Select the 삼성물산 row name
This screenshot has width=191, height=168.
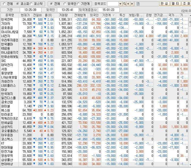(7, 160)
